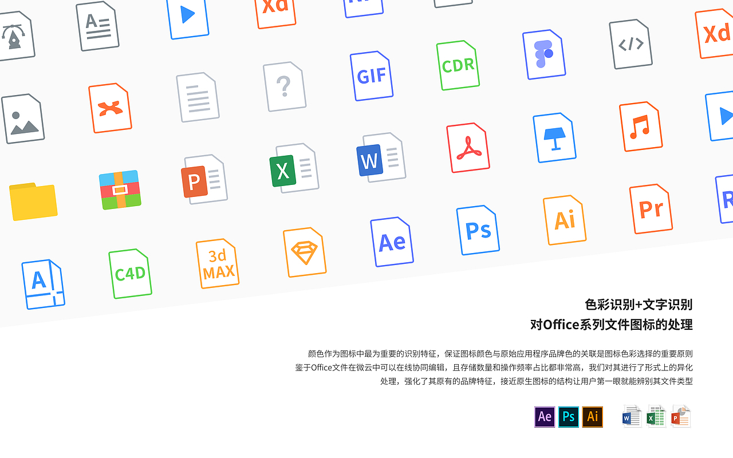Screen dimensions: 733x458
Task: Open the yellow folder icon
Action: point(33,202)
